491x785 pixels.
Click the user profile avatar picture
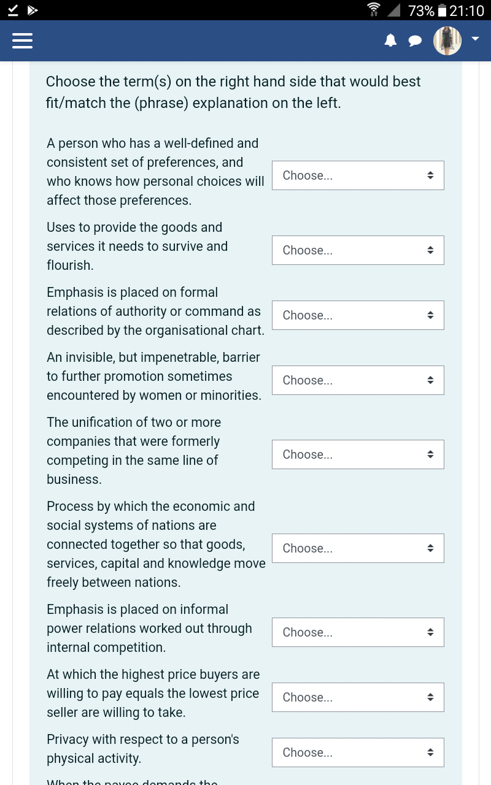coord(447,40)
